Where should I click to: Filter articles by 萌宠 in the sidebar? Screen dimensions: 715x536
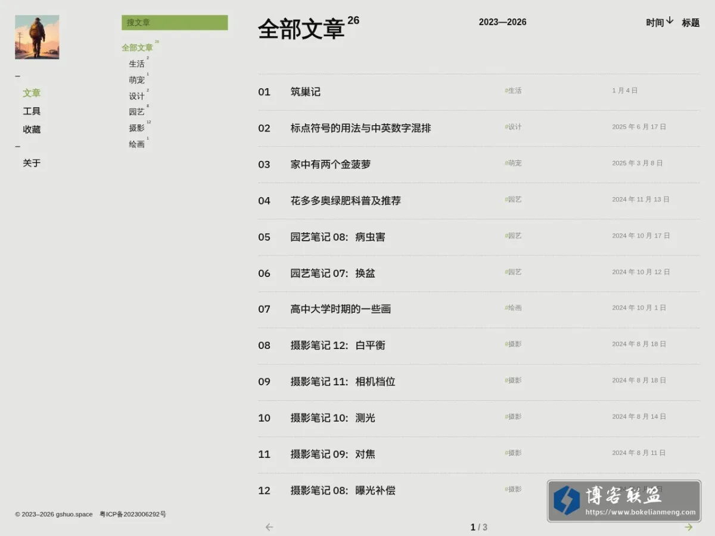tap(136, 80)
